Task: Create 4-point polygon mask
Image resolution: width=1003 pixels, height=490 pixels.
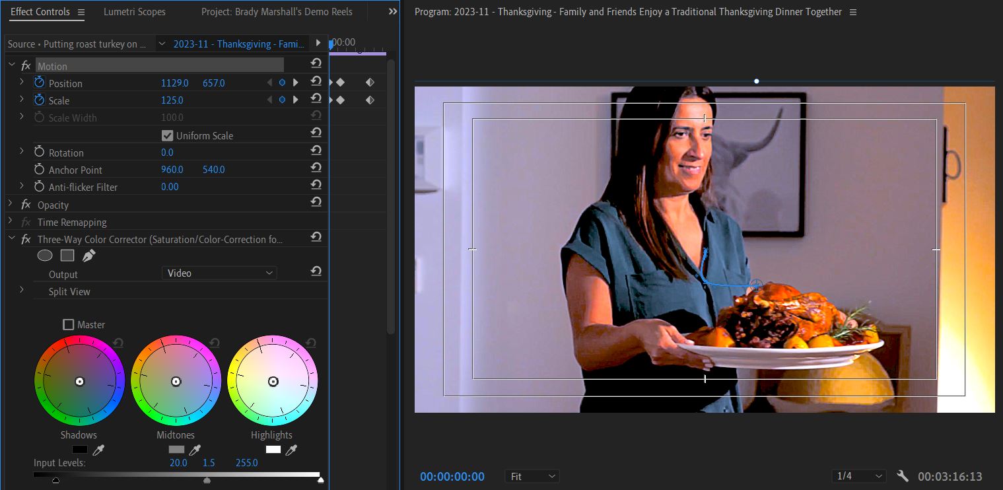Action: (x=67, y=256)
